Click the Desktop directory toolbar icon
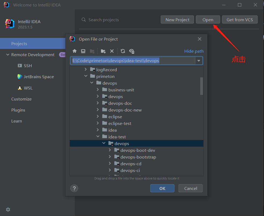The width and height of the screenshot is (264, 216). point(83,51)
